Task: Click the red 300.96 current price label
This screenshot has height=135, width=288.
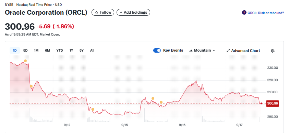Action: (273, 104)
